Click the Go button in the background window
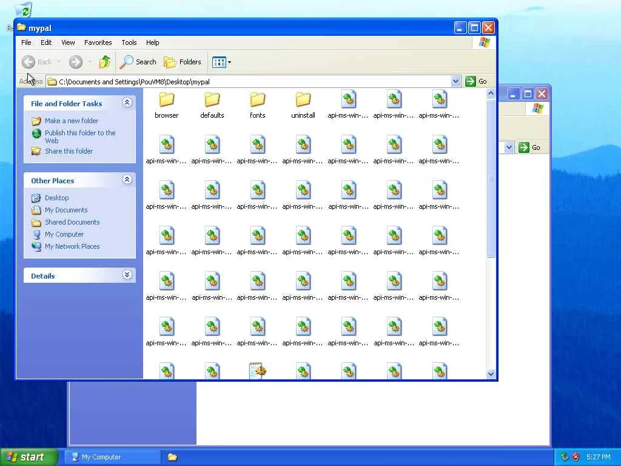The width and height of the screenshot is (621, 466). pos(529,147)
